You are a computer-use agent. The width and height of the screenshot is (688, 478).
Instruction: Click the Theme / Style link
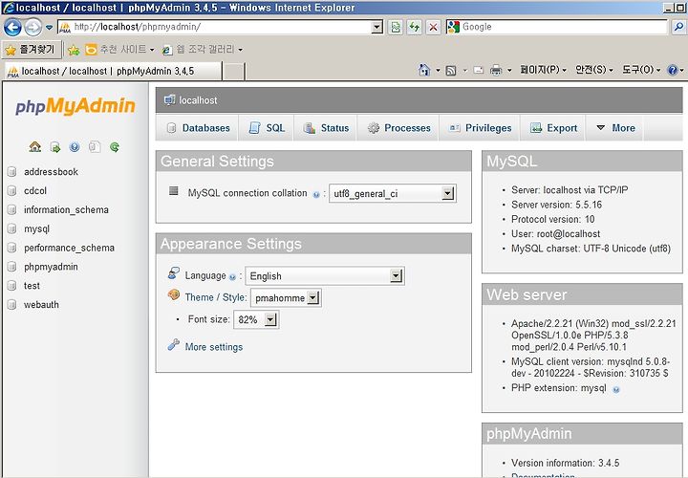[215, 297]
